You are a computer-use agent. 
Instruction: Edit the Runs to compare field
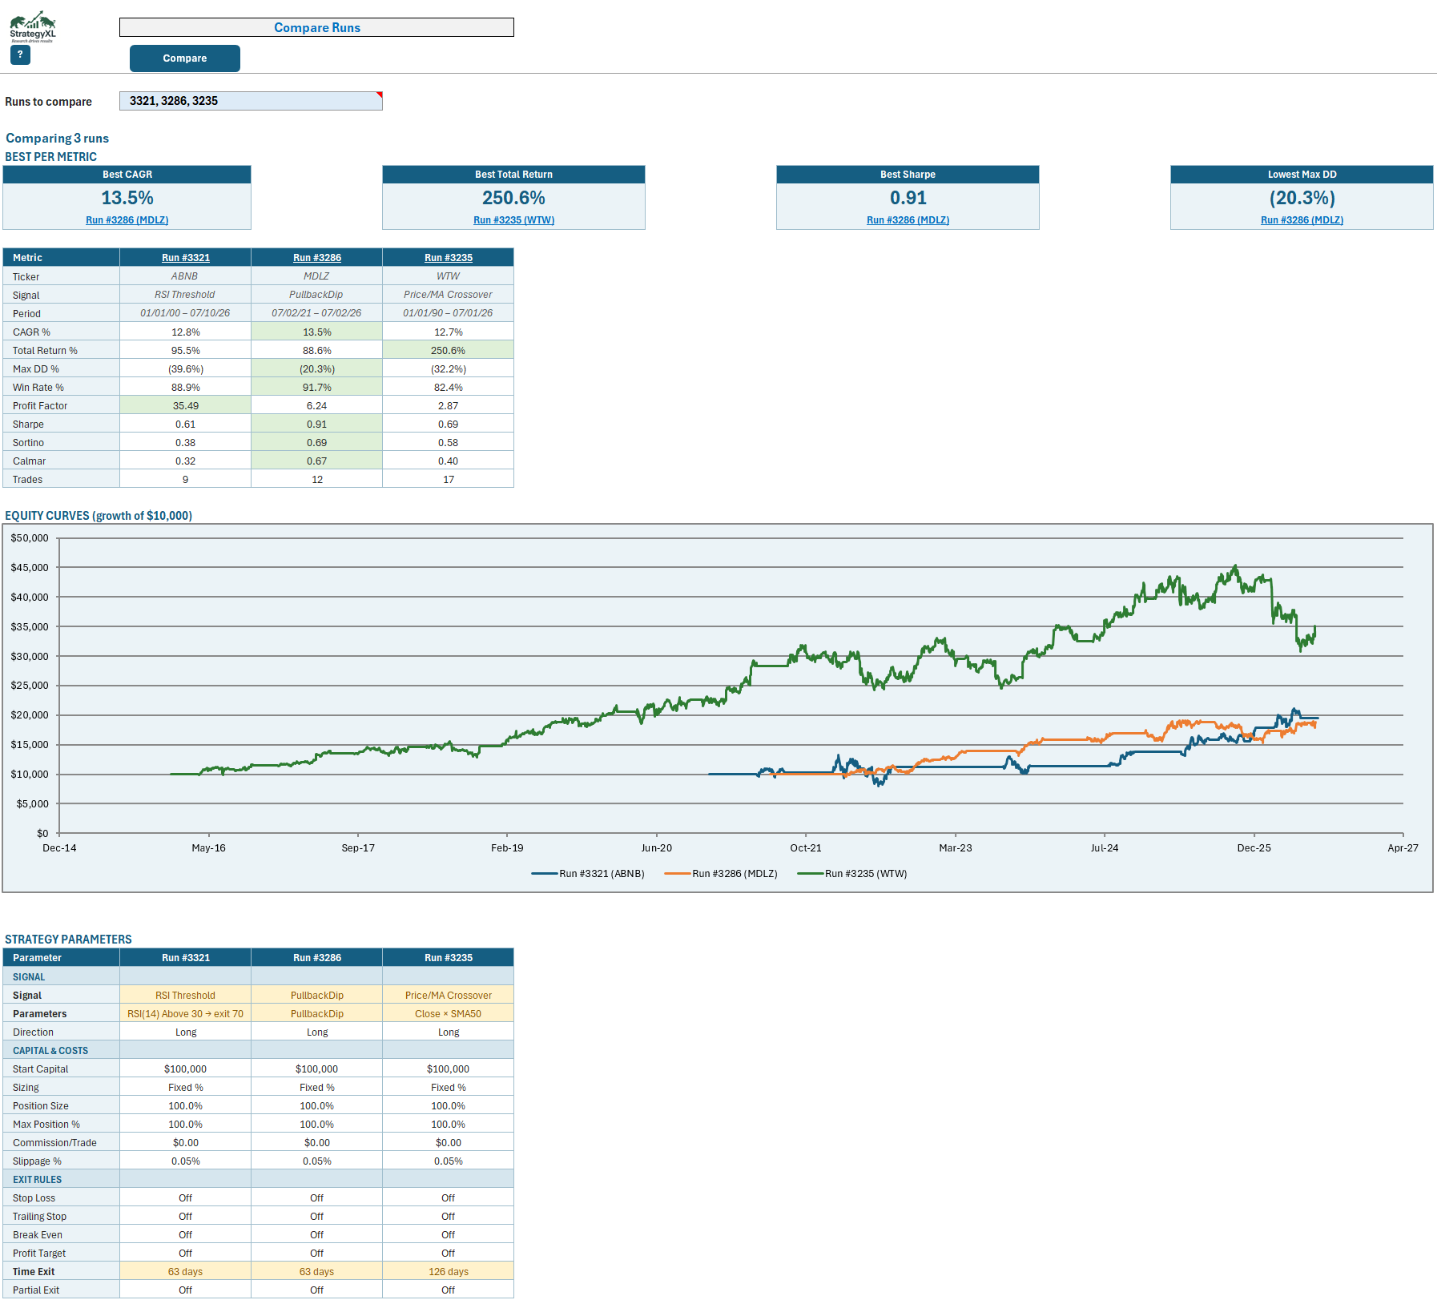tap(251, 101)
